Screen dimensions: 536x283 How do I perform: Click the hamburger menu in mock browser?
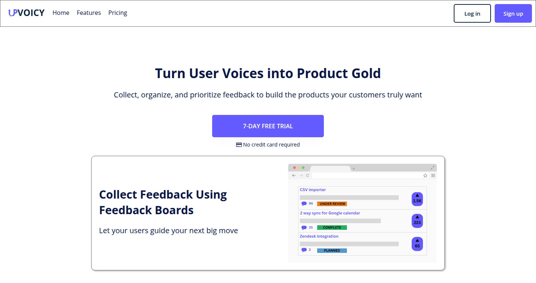(433, 176)
